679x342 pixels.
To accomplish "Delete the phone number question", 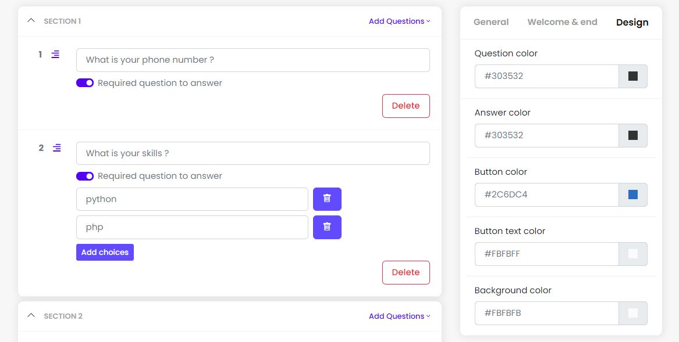I will [x=406, y=106].
